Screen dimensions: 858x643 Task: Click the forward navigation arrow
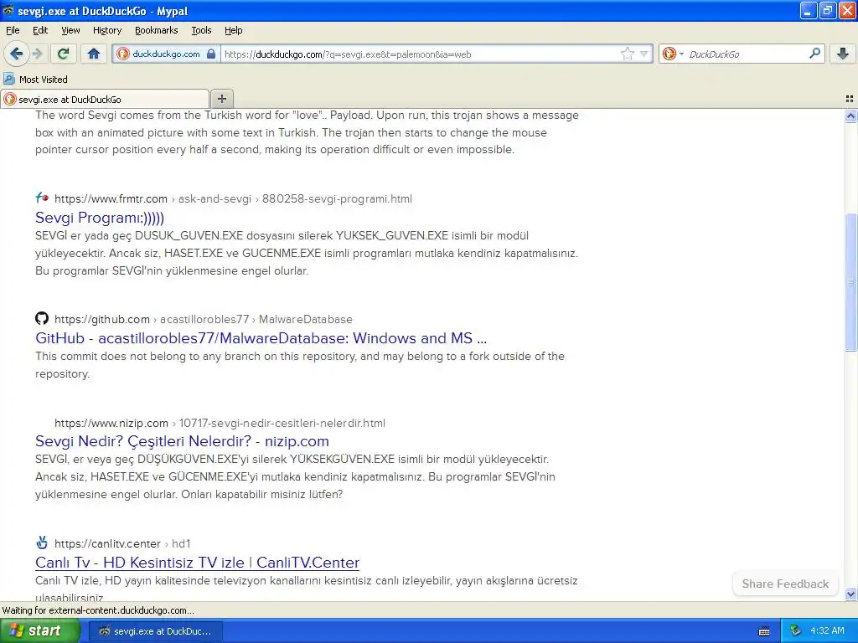(38, 54)
